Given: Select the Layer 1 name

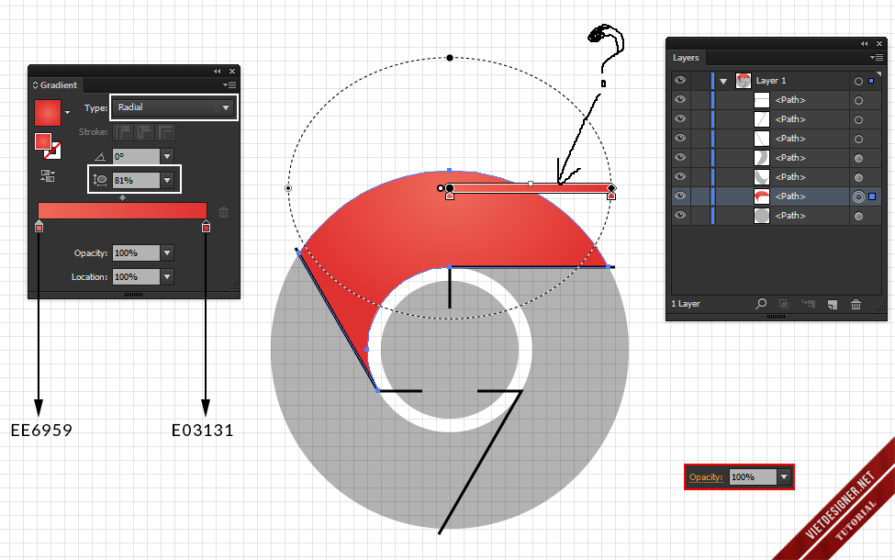Looking at the screenshot, I should [770, 81].
